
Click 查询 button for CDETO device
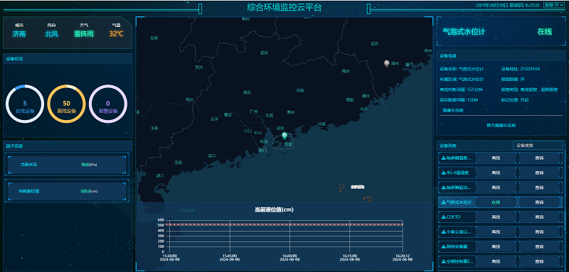click(x=539, y=217)
